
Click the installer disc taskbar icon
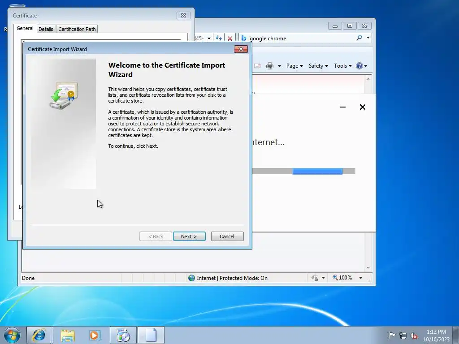(123, 335)
